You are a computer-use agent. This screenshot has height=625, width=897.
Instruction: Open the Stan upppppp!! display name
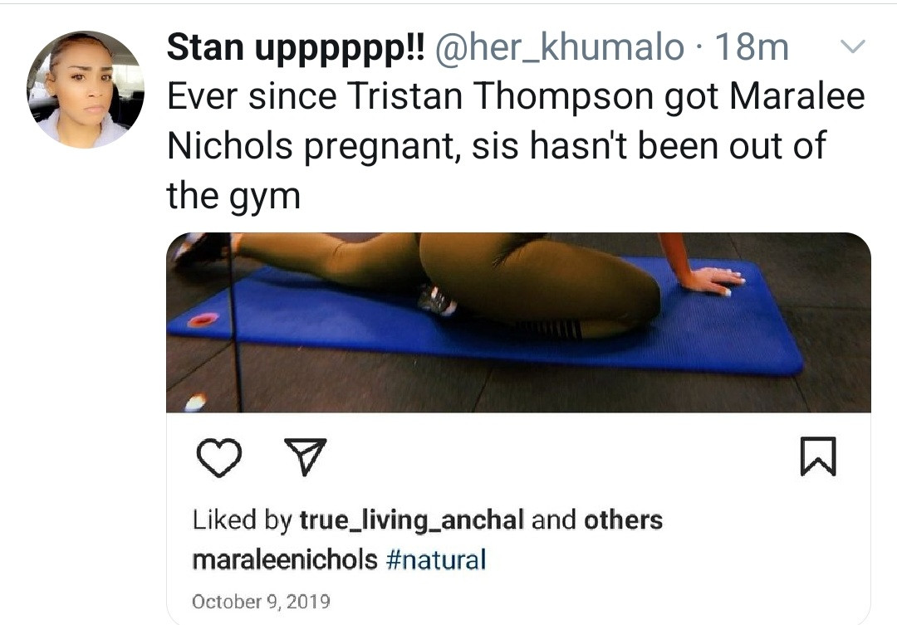coord(296,47)
